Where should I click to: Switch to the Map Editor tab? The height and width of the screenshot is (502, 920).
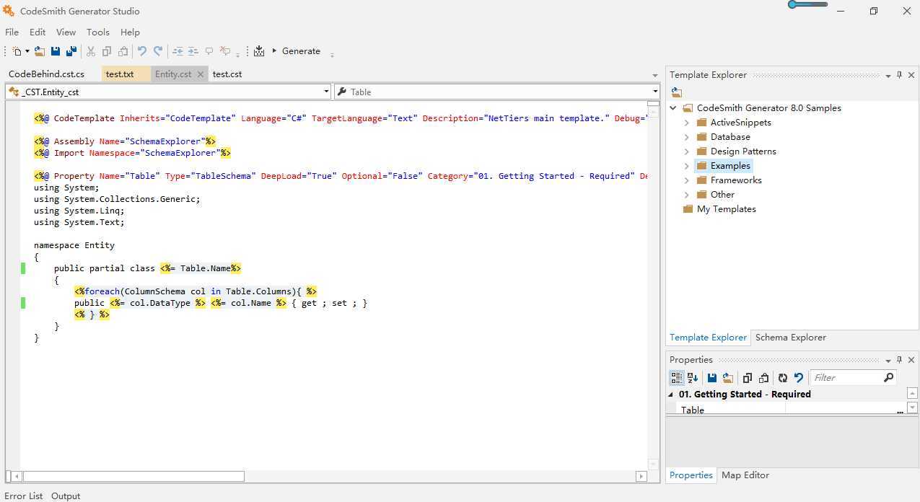[x=745, y=475]
